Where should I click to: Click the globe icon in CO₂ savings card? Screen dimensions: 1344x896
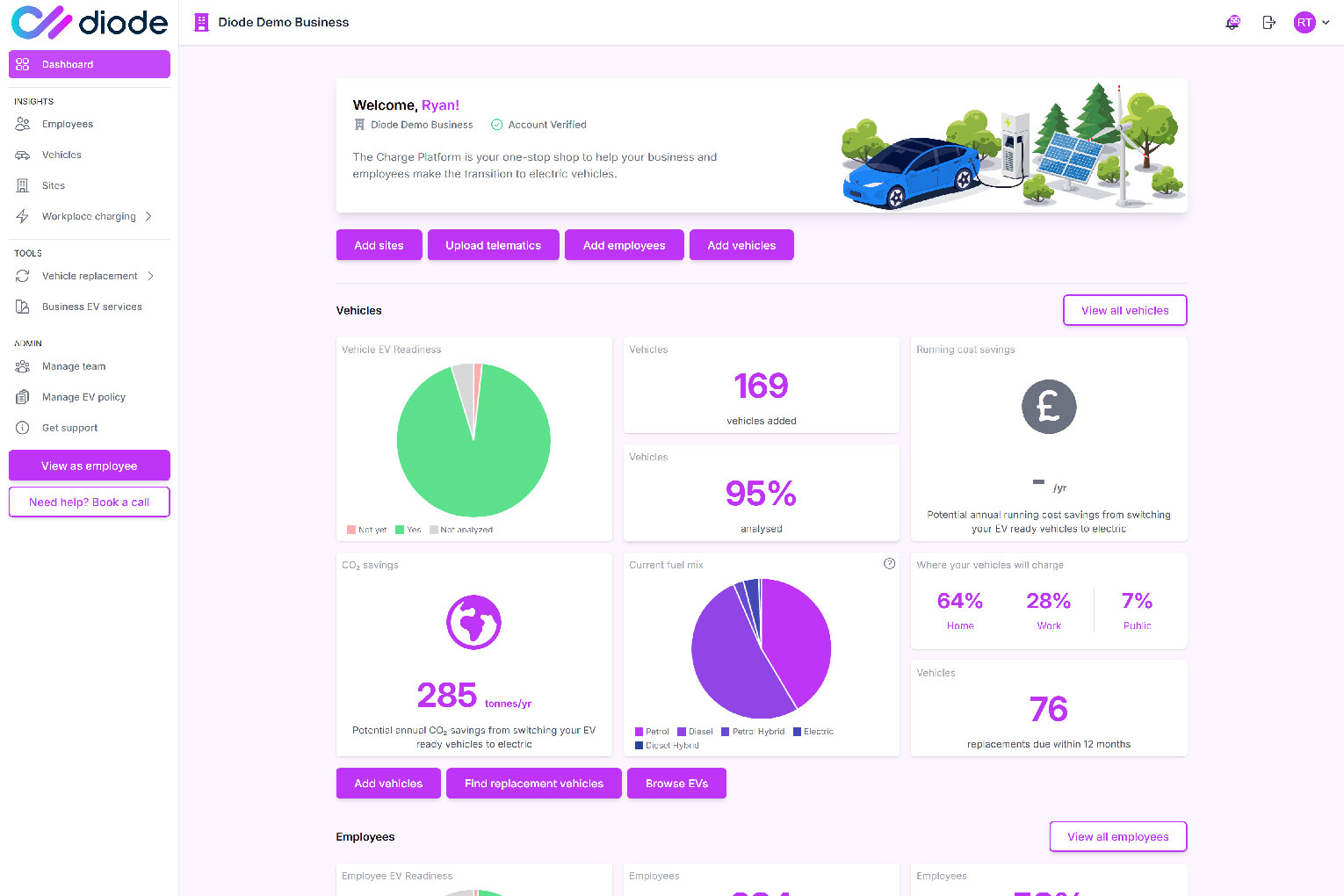coord(473,622)
